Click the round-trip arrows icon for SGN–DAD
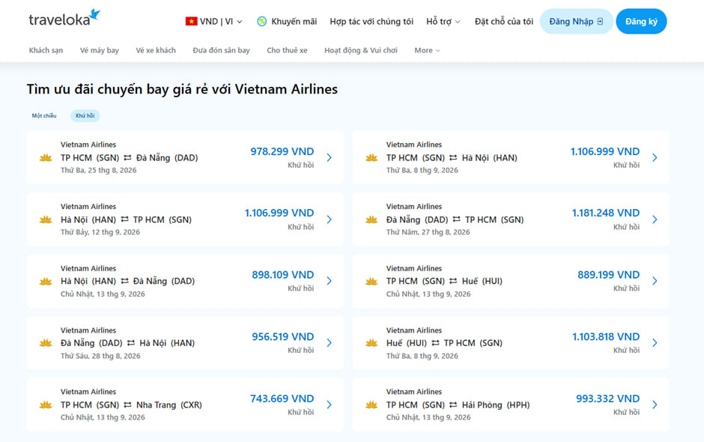Image resolution: width=704 pixels, height=442 pixels. click(x=127, y=157)
